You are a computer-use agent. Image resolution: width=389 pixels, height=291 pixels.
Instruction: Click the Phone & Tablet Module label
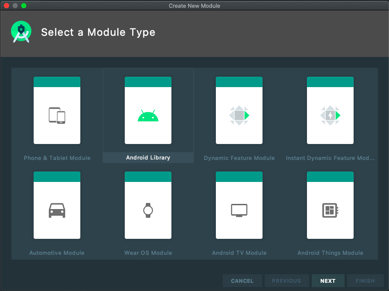[57, 158]
